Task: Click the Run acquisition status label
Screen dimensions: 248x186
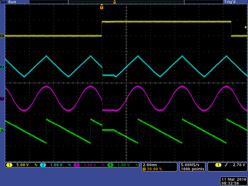Action: 12,2
